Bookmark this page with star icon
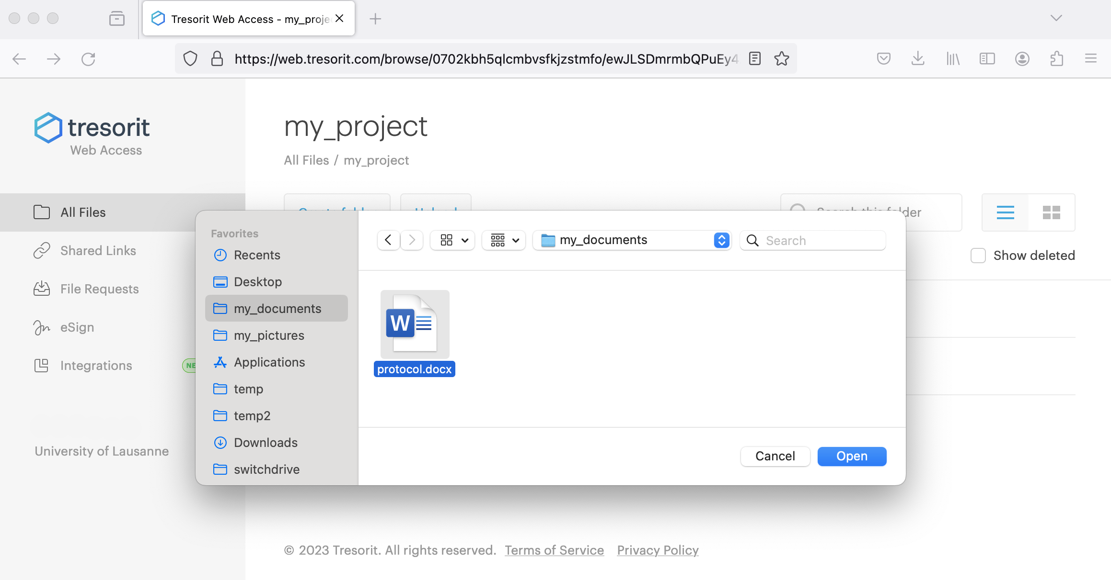The image size is (1111, 580). [781, 59]
